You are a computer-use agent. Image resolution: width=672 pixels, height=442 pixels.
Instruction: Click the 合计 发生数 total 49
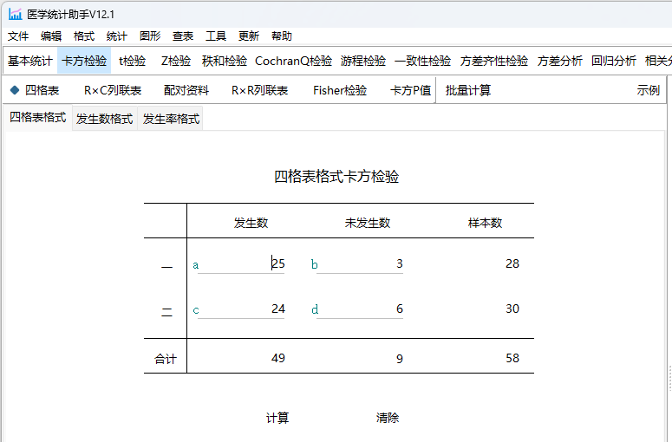click(278, 358)
